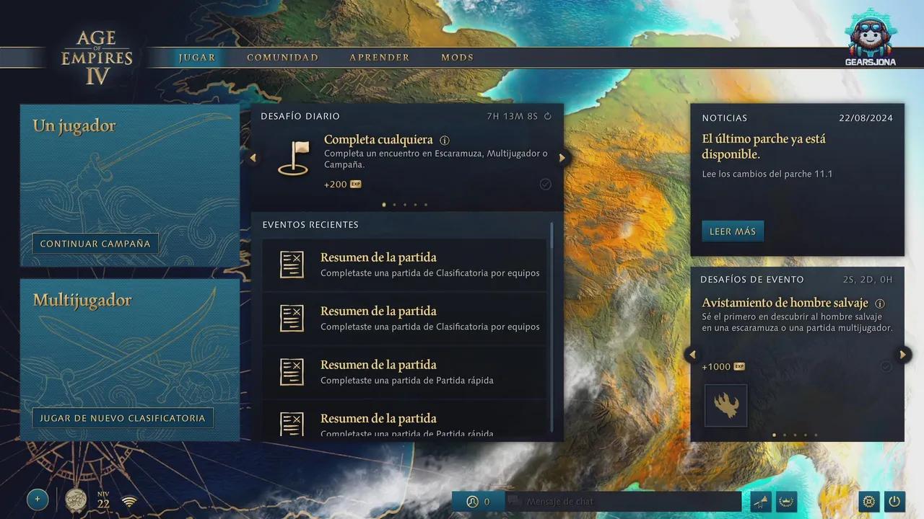Select third event challenge page dot
The image size is (924, 519).
click(795, 435)
